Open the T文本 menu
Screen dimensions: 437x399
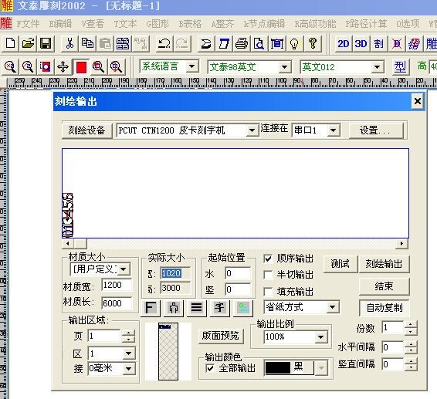pos(125,24)
